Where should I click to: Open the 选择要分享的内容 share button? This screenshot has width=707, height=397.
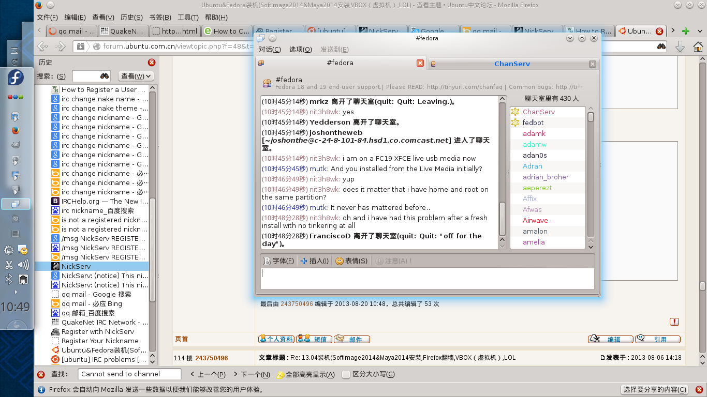pyautogui.click(x=655, y=390)
